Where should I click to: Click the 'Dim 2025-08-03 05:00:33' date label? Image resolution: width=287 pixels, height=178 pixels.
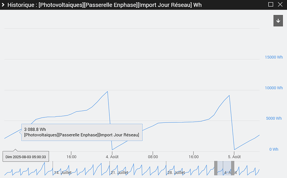(26, 157)
